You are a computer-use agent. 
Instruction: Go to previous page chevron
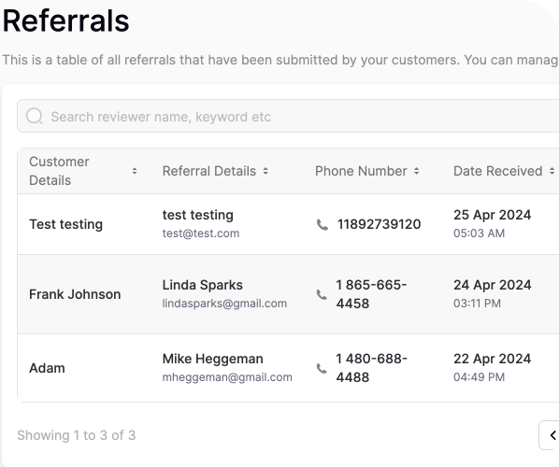point(552,435)
